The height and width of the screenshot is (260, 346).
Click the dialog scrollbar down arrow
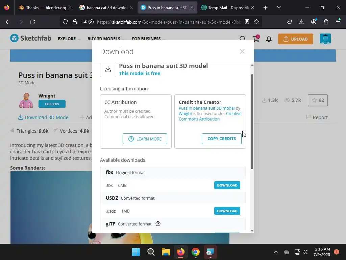tap(252, 231)
